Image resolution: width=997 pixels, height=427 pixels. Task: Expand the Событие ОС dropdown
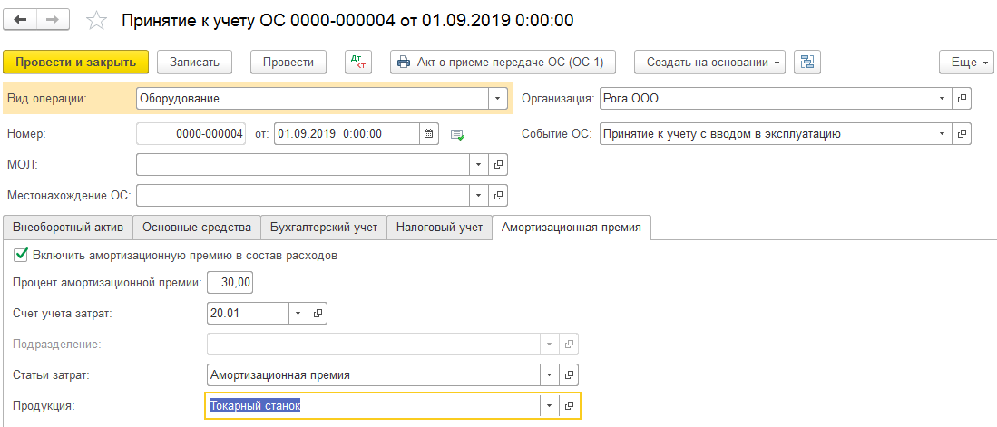(x=943, y=133)
